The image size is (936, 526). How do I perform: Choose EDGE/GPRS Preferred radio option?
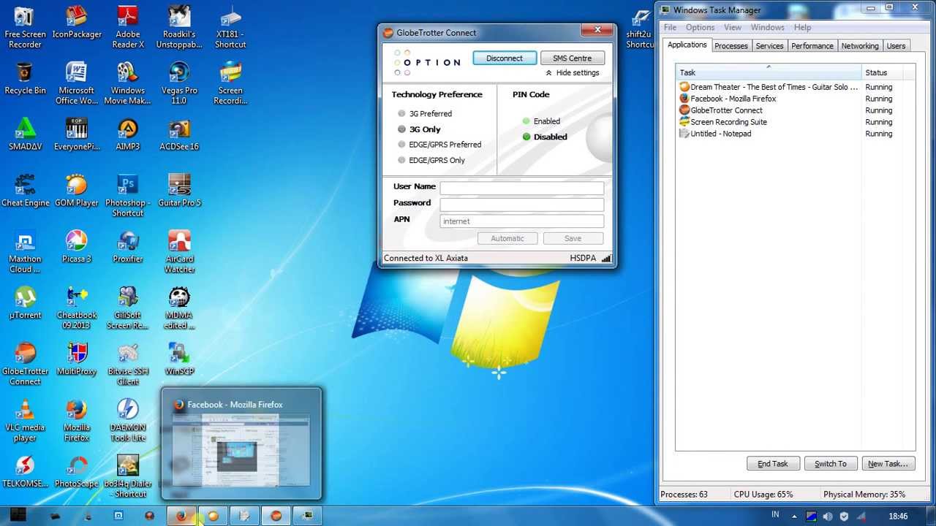point(439,145)
